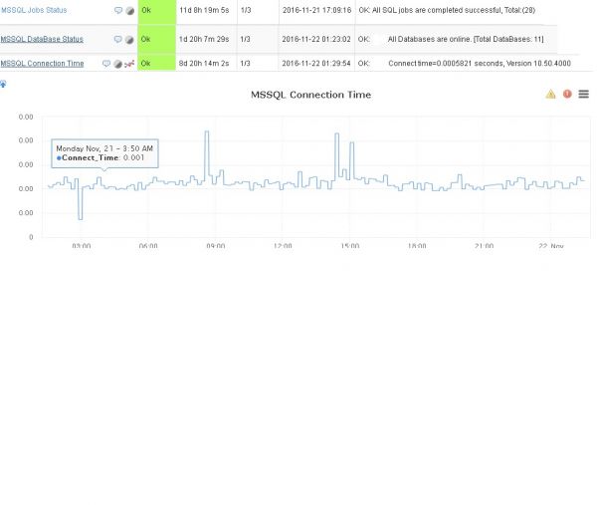This screenshot has height=505, width=597.
Task: Click the MSSQL Connection Time chart title
Action: [x=312, y=95]
